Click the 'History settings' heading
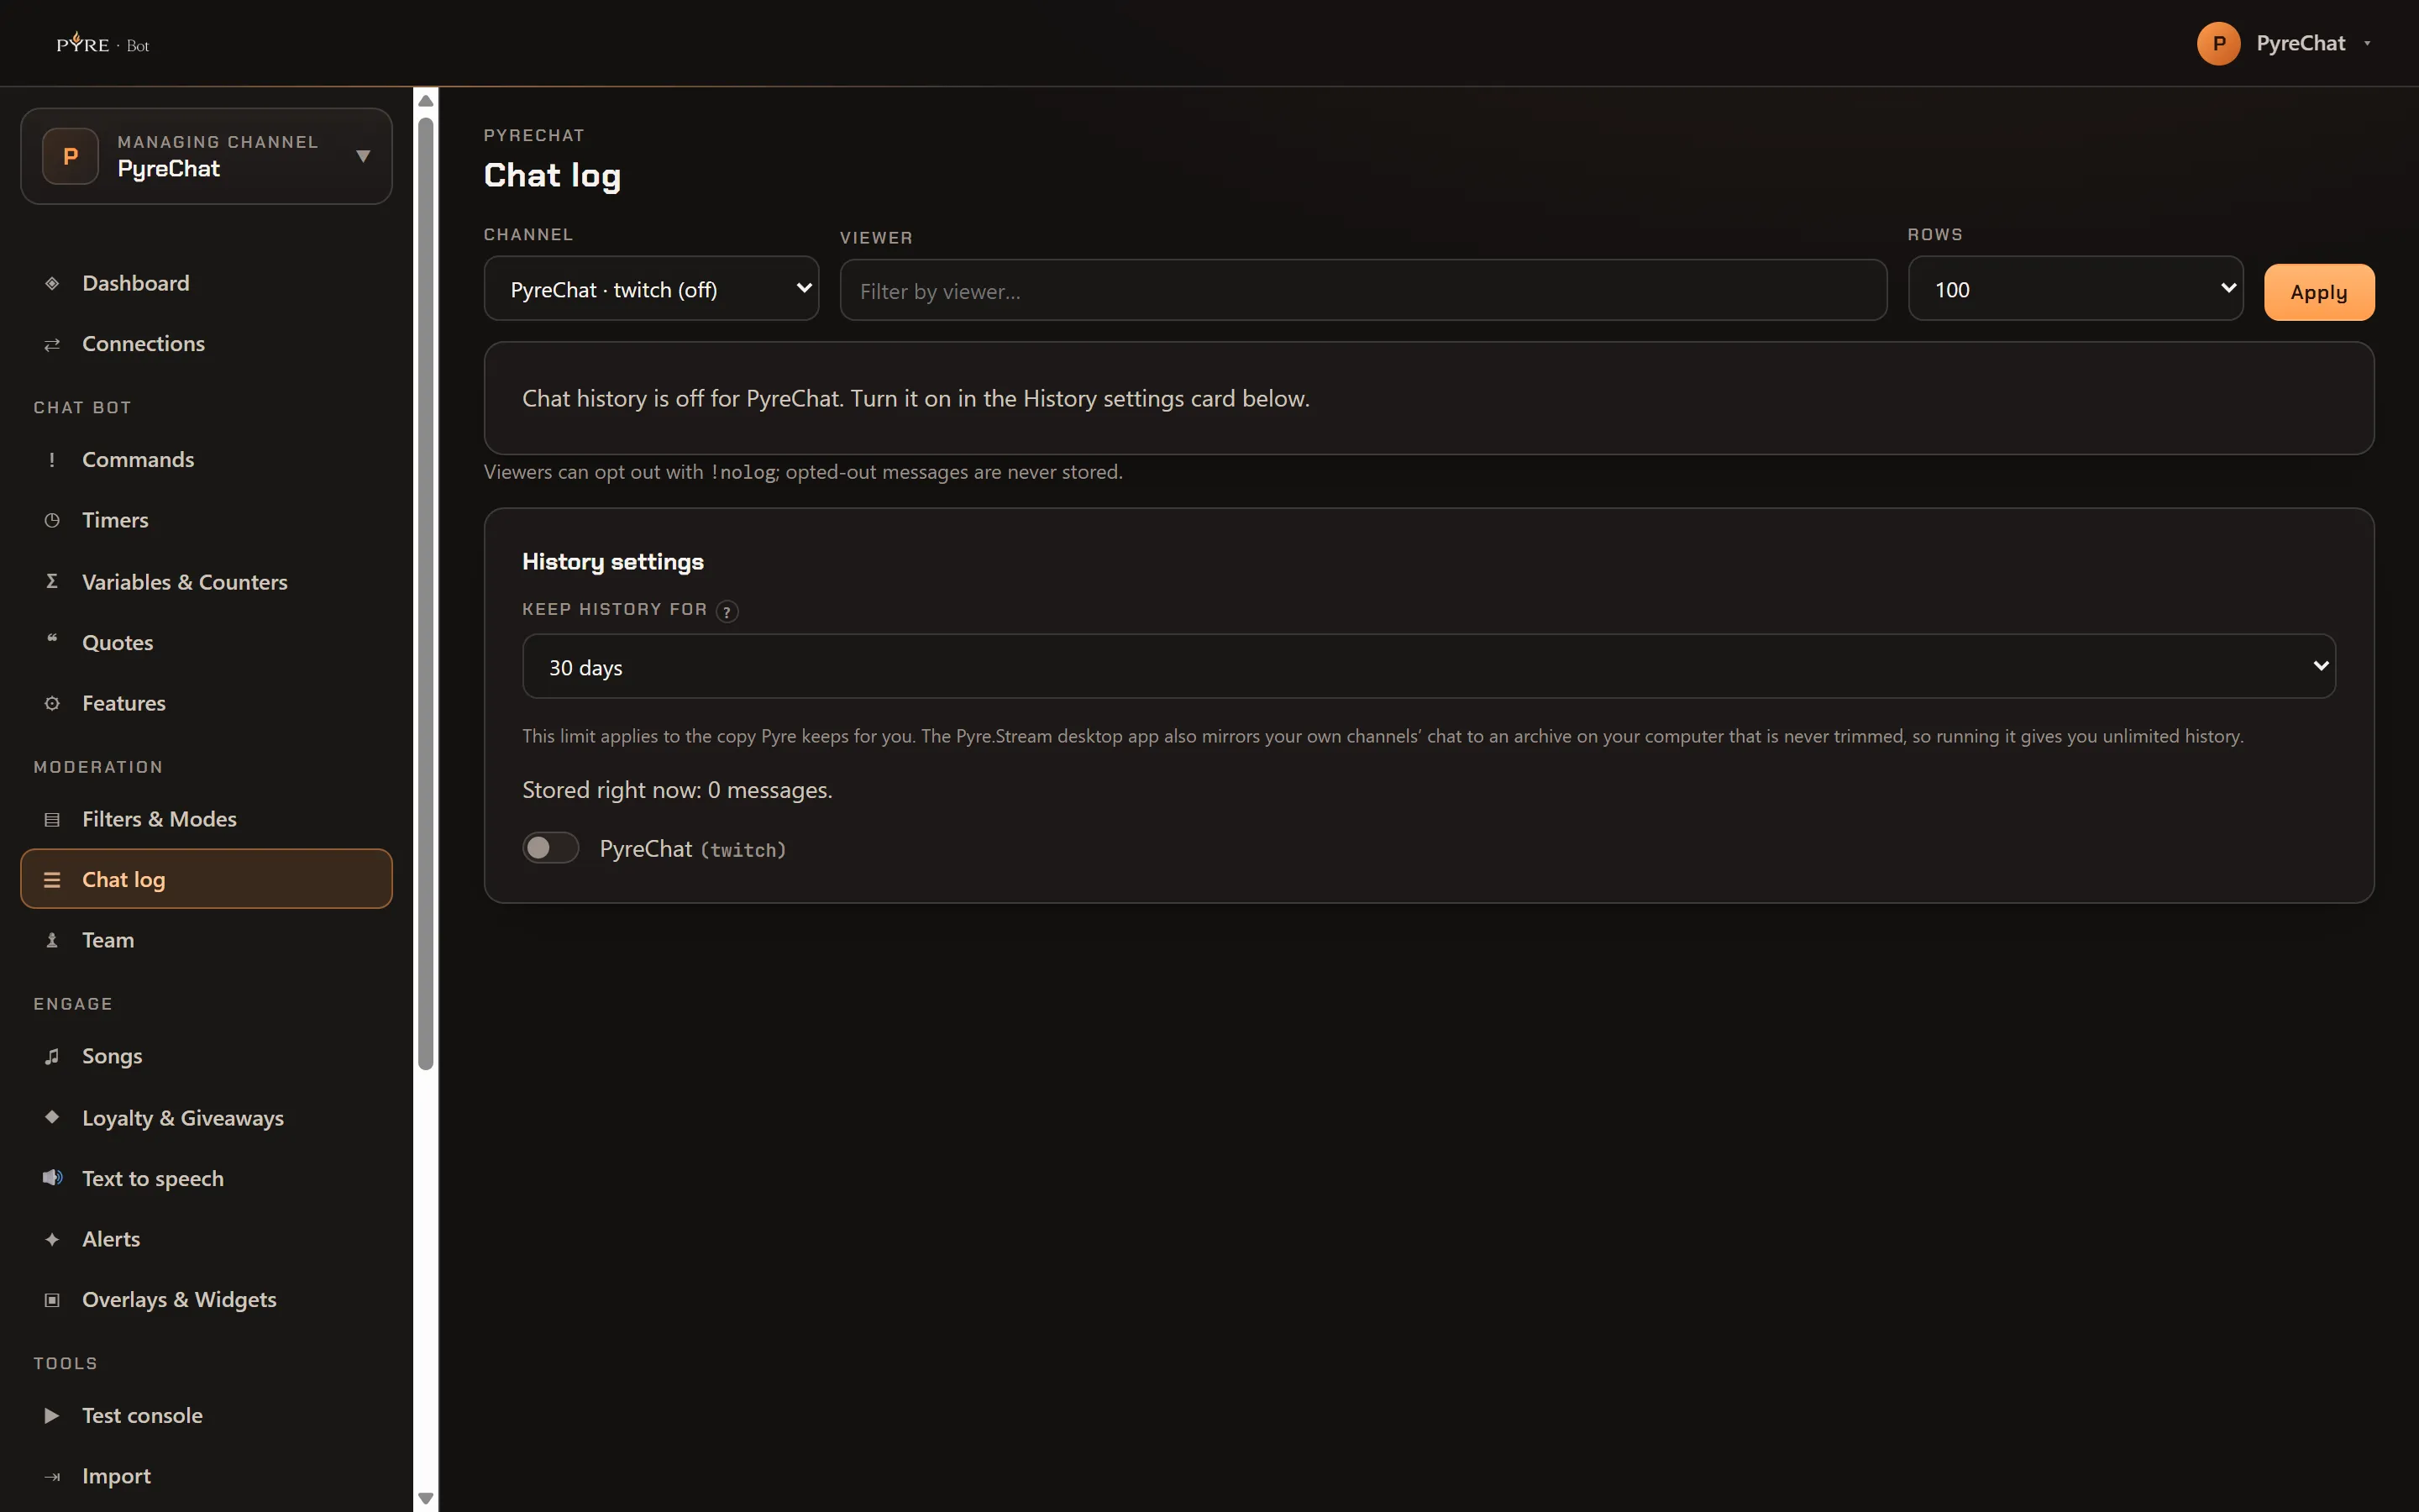This screenshot has width=2419, height=1512. point(613,562)
